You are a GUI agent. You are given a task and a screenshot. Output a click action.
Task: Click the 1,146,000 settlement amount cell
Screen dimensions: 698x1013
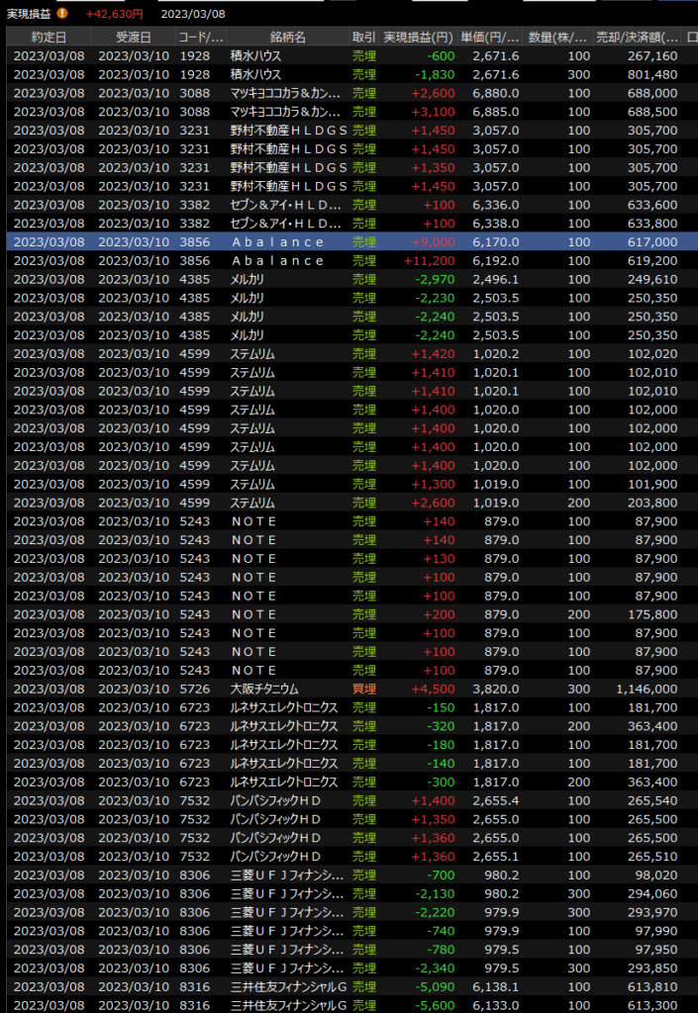click(644, 690)
